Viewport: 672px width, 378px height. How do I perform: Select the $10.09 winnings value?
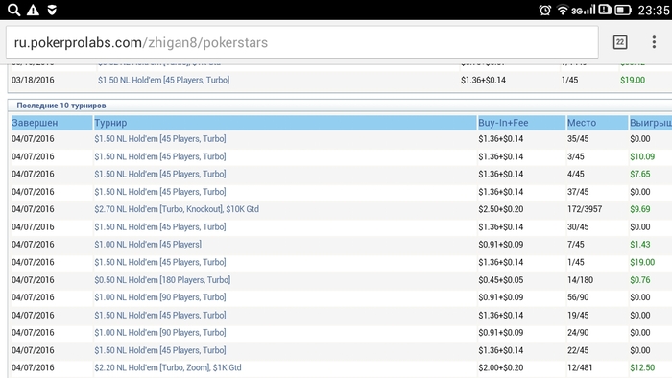(642, 156)
